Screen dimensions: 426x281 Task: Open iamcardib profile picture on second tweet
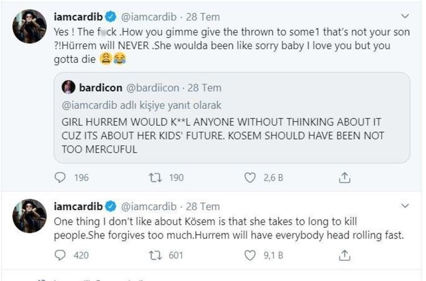click(x=29, y=216)
